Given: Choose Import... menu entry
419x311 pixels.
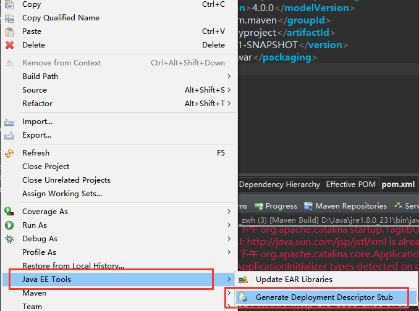Looking at the screenshot, I should pos(38,122).
